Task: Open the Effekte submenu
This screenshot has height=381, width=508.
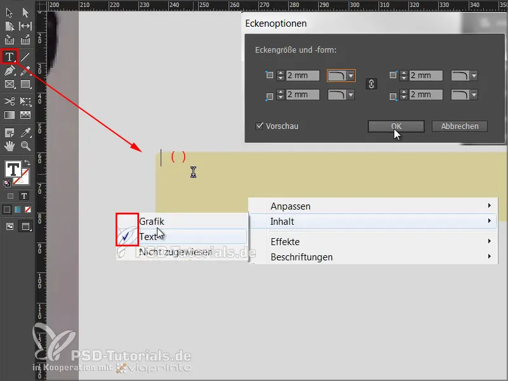Action: point(373,242)
